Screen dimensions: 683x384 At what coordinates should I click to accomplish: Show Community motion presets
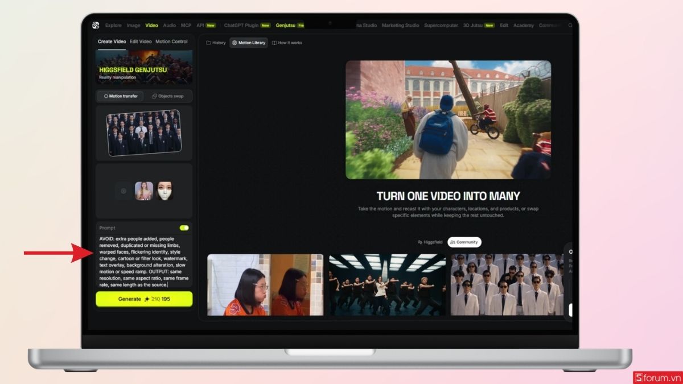click(464, 242)
